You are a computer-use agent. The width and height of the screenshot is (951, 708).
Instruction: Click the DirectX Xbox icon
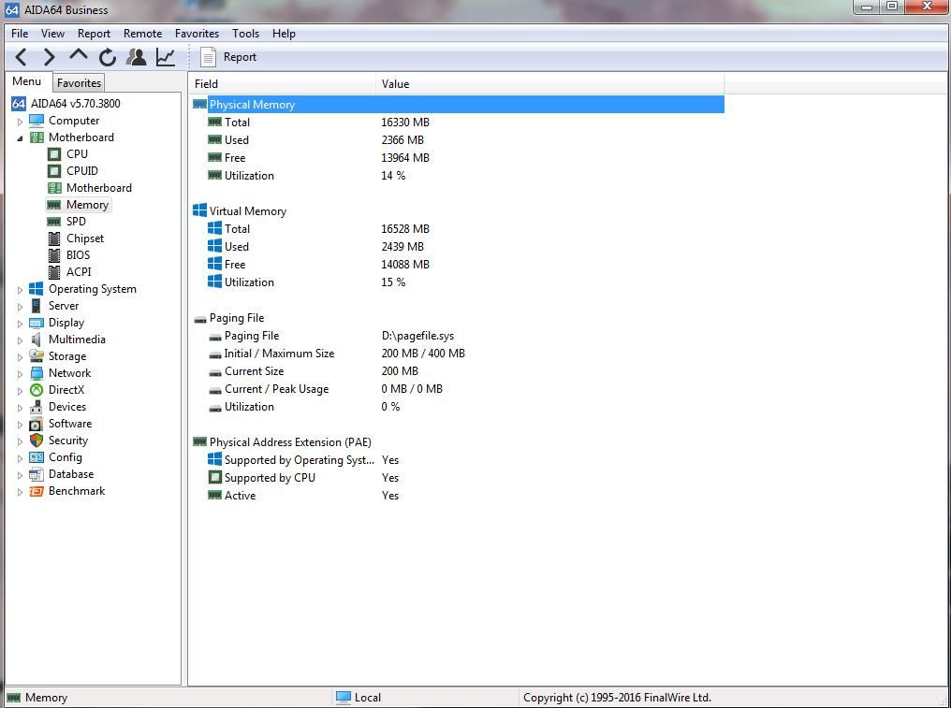click(x=37, y=390)
